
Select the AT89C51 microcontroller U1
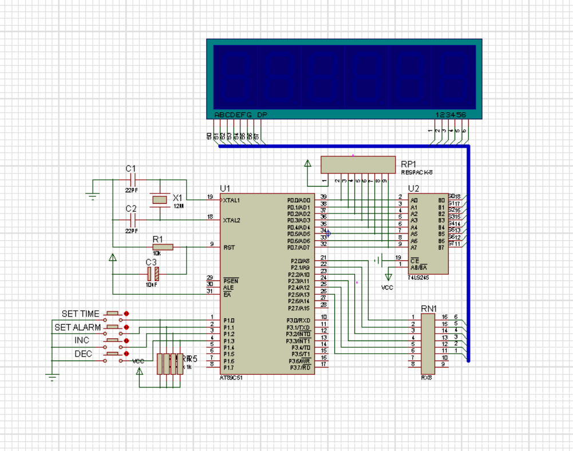coord(267,284)
